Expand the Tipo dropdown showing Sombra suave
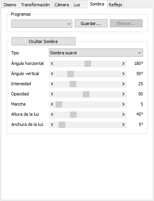The width and height of the screenshot is (154, 201). point(96,53)
